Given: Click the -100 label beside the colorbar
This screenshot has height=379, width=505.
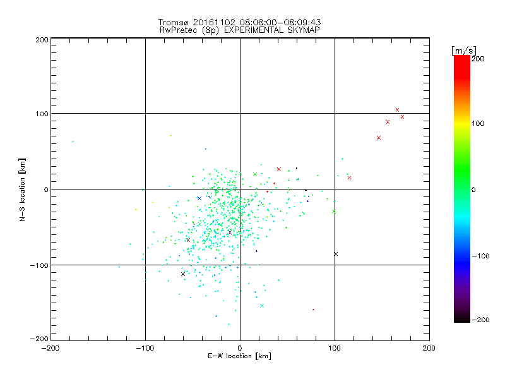Looking at the screenshot, I should (x=480, y=256).
